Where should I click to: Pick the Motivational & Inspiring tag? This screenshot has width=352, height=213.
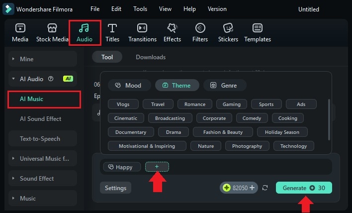147,146
